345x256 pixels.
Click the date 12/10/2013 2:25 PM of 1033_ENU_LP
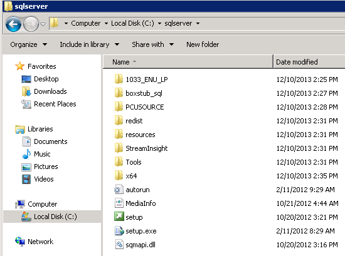(x=307, y=79)
